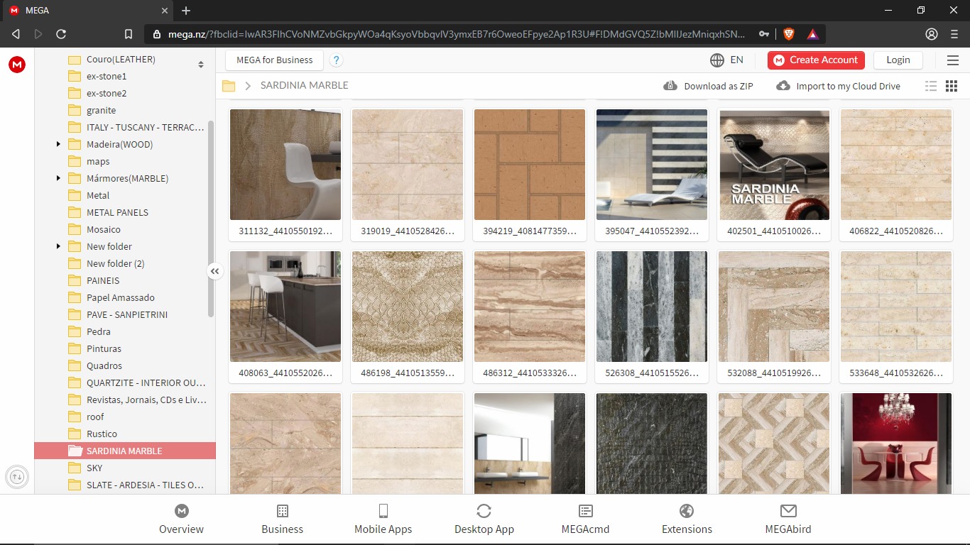Open the hamburger menu

953,60
